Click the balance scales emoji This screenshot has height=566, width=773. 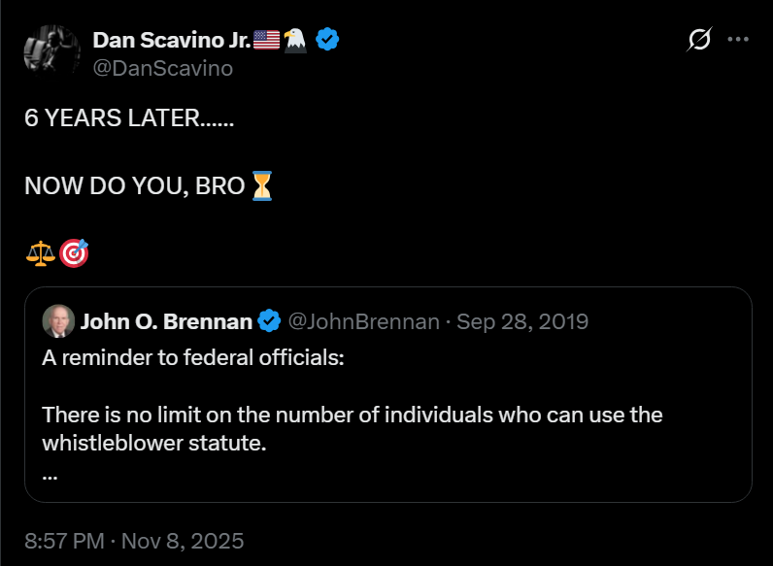[x=40, y=254]
